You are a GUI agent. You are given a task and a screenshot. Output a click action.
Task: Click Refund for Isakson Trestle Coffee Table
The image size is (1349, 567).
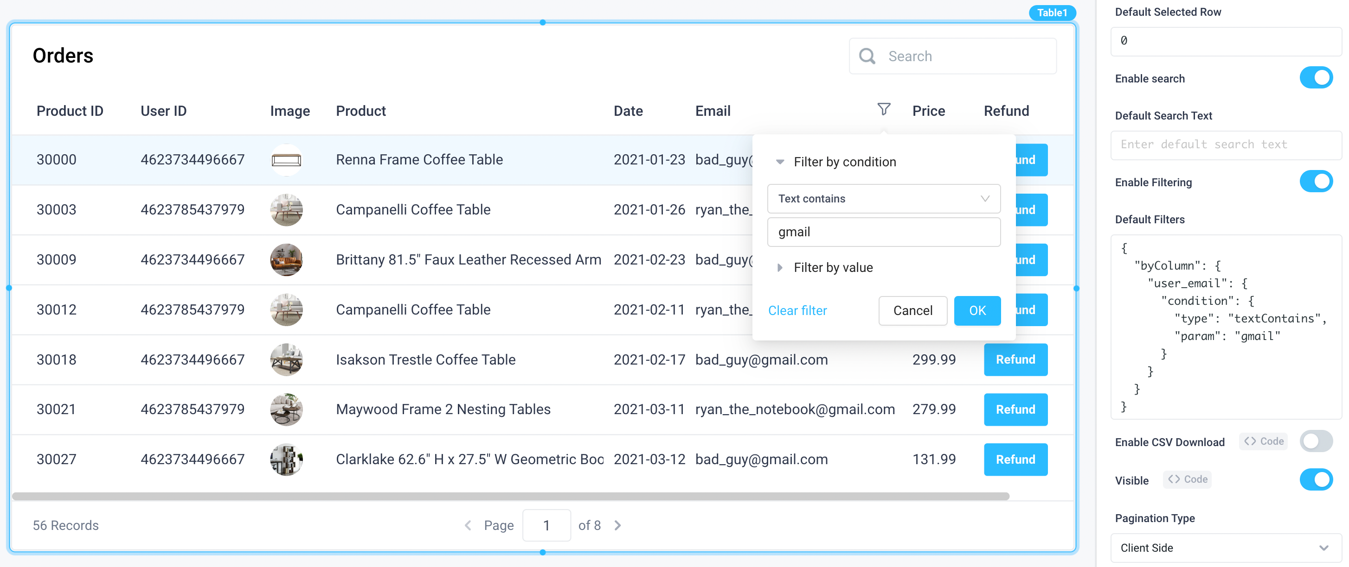coord(1015,359)
